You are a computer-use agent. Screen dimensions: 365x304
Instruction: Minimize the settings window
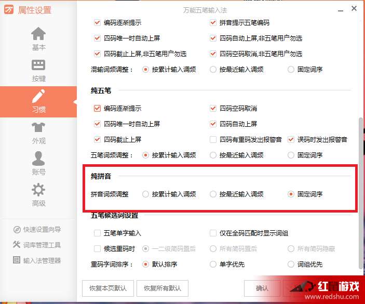point(341,10)
